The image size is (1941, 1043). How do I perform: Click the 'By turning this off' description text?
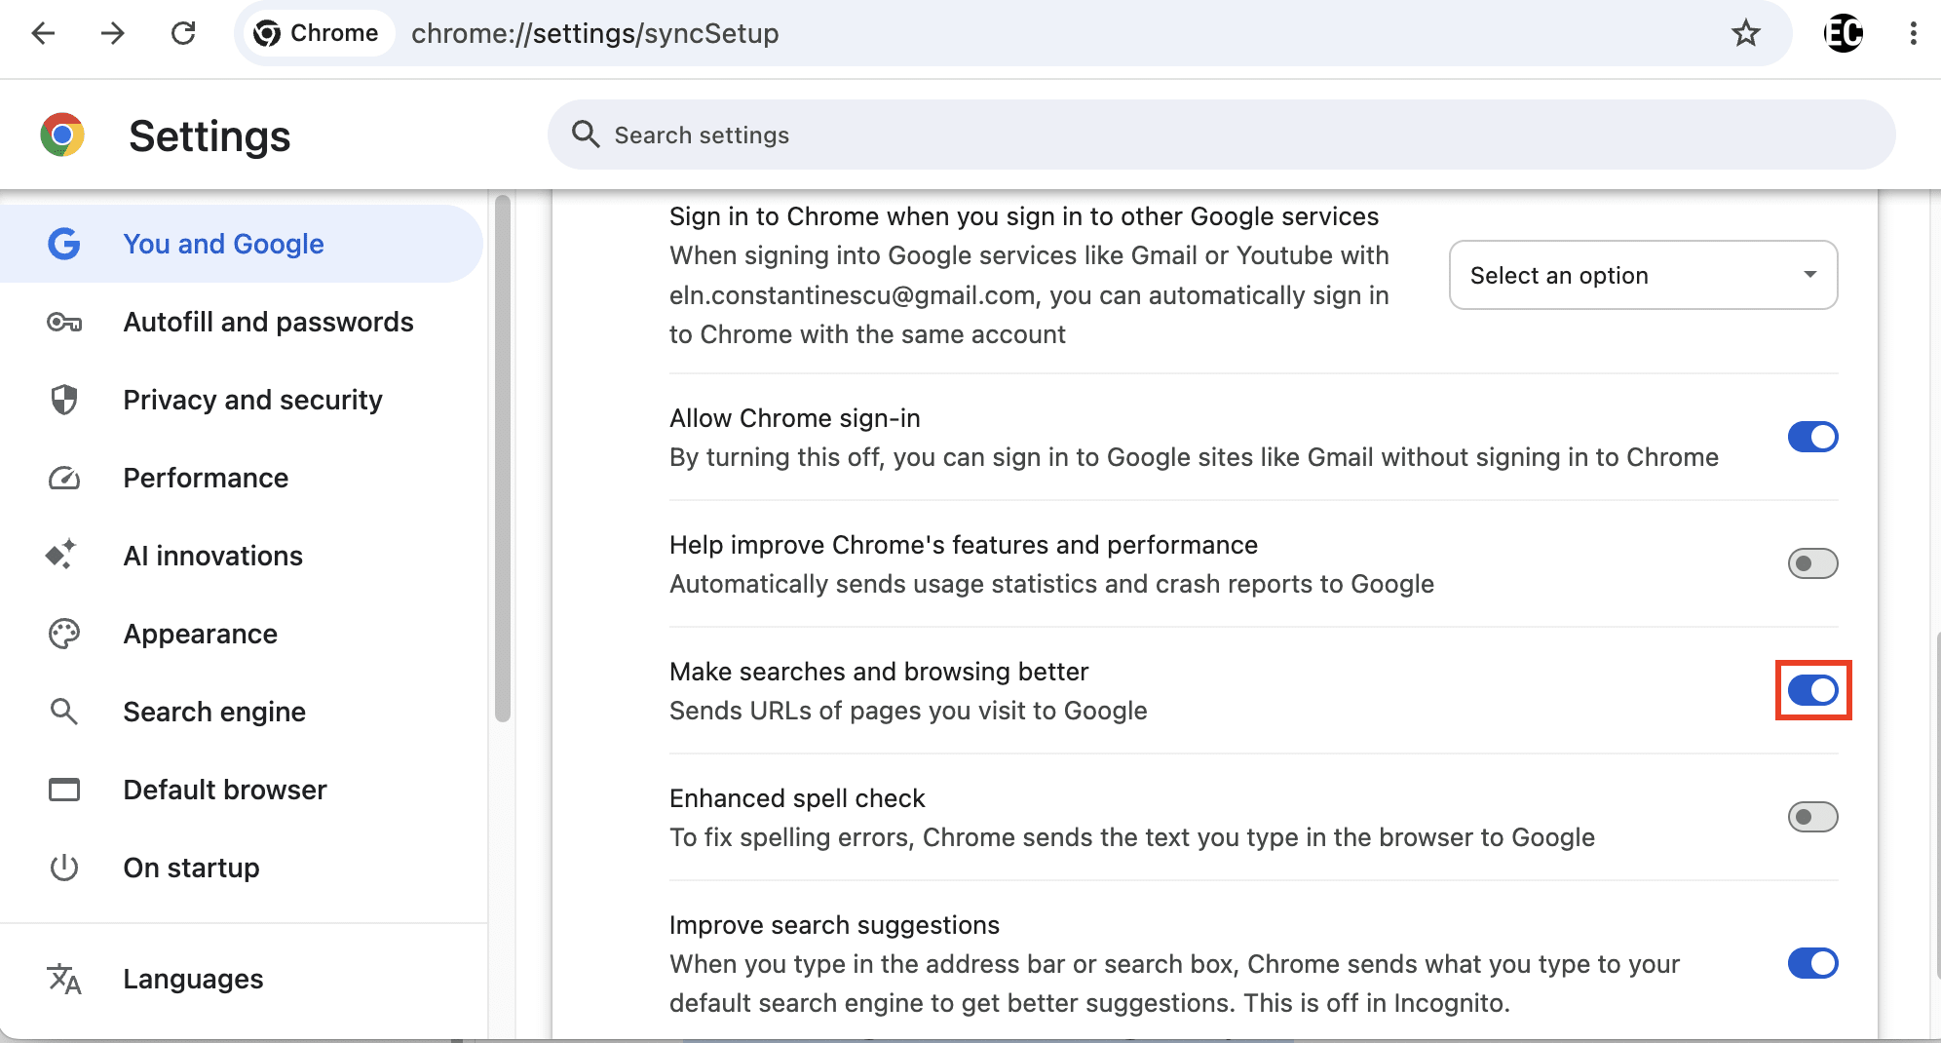(1194, 457)
